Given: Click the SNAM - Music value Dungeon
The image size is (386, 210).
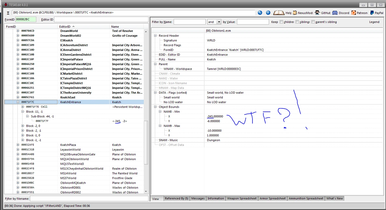Looking at the screenshot, I should (213, 140).
